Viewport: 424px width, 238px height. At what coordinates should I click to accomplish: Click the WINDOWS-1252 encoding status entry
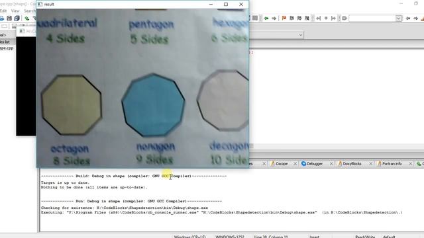pos(230,237)
